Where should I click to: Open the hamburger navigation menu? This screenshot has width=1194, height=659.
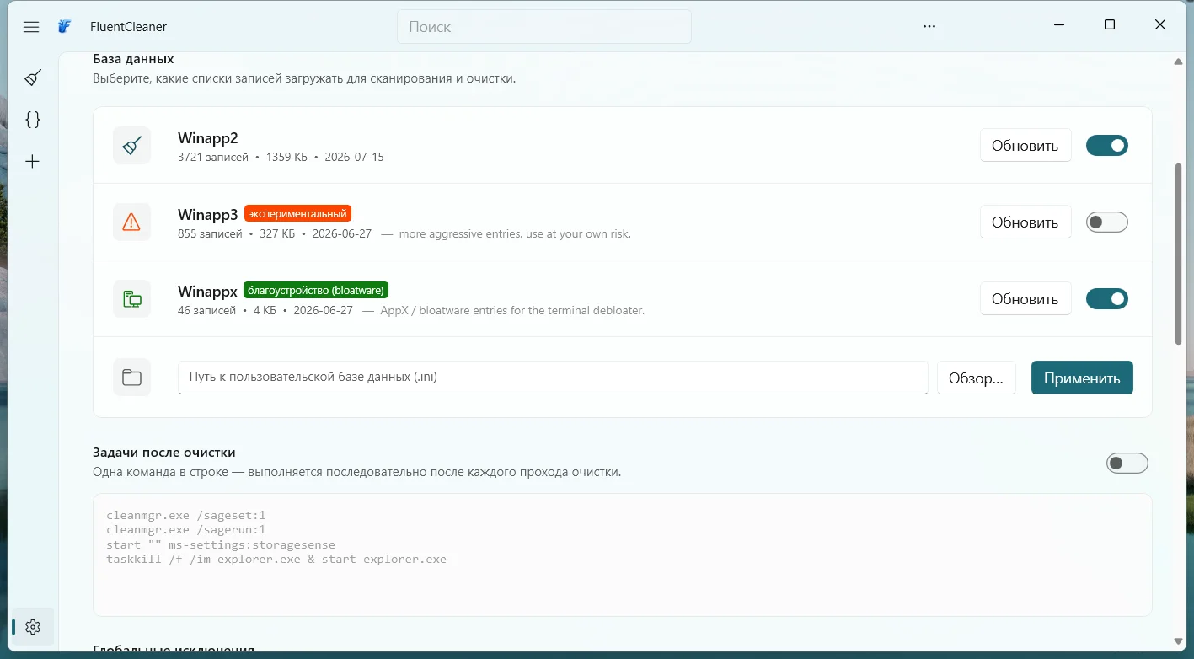point(31,27)
